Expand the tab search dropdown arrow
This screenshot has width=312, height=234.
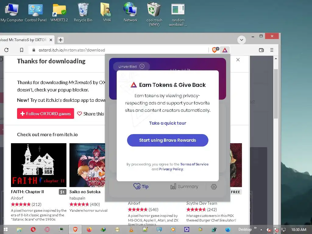(x=242, y=40)
